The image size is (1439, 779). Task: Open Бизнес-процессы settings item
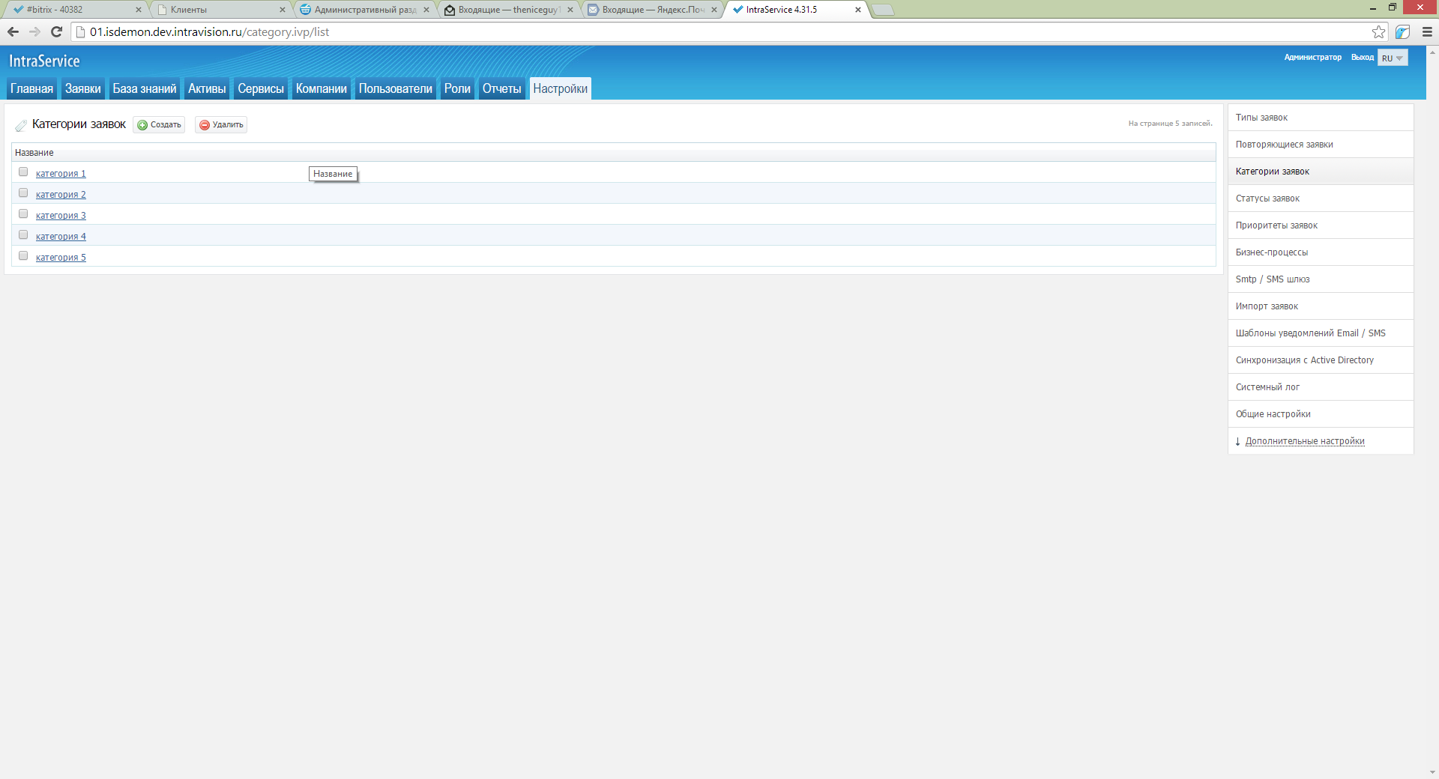(x=1321, y=252)
